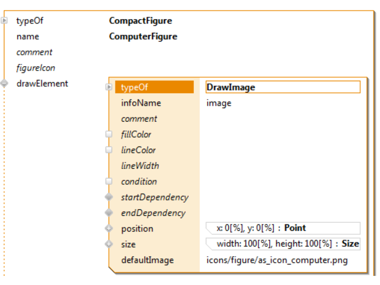Expand the inner typeOf DrawImage arrow

[109, 87]
